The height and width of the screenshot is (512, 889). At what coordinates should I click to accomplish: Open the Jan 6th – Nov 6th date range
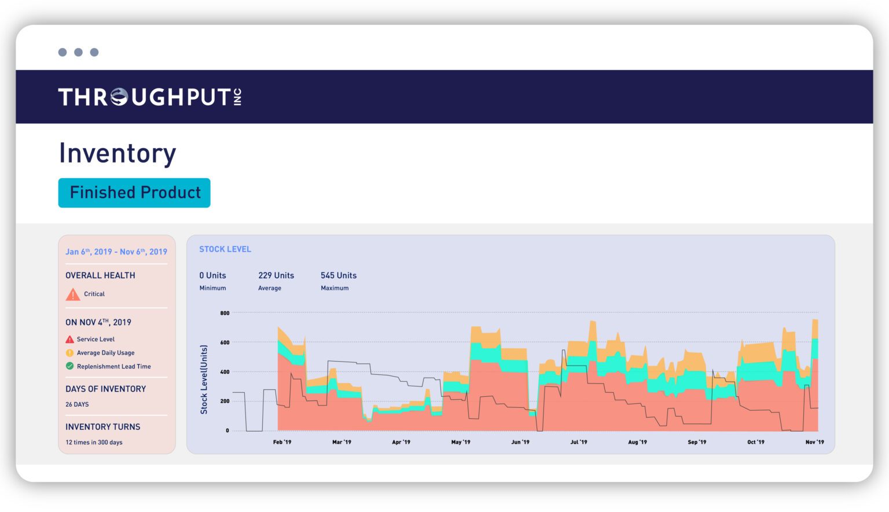116,252
